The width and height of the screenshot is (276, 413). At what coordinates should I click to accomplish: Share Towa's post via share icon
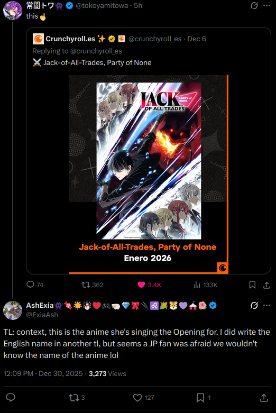click(x=266, y=284)
